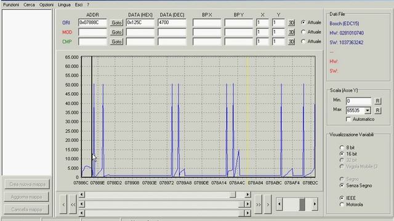Click ORI Y dimension field
Viewport: 394px width, 221px height.
278,23
